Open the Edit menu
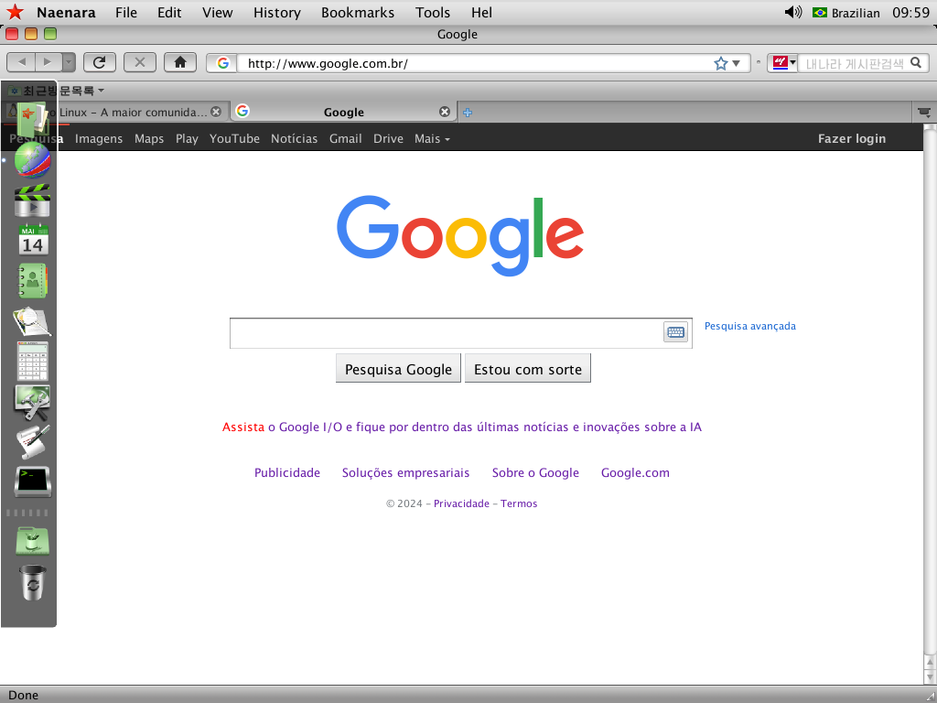This screenshot has width=937, height=703. point(169,13)
